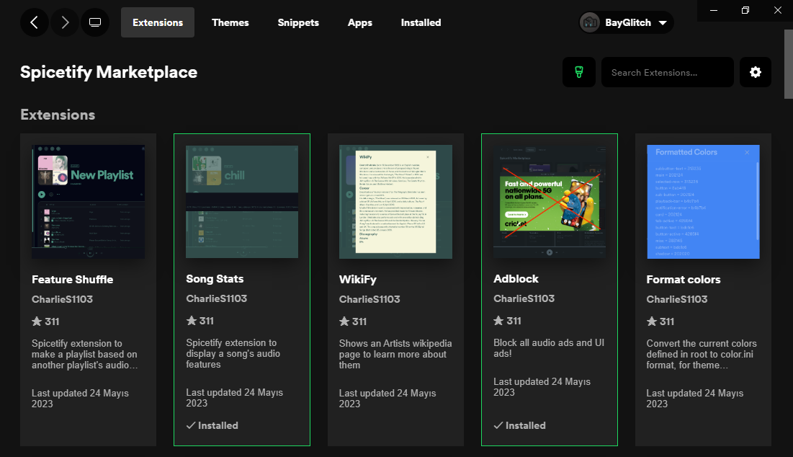Image resolution: width=793 pixels, height=457 pixels.
Task: Open the Feature Shuffle preview thumbnail
Action: coord(89,202)
